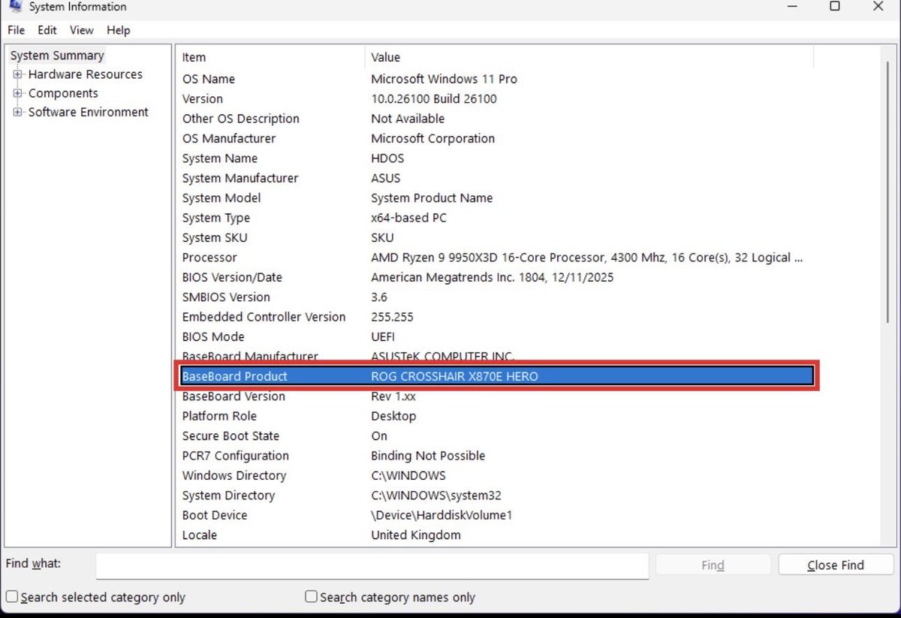Click the ROG CROSSHAIR X870E HERO value
The width and height of the screenshot is (901, 618).
454,376
